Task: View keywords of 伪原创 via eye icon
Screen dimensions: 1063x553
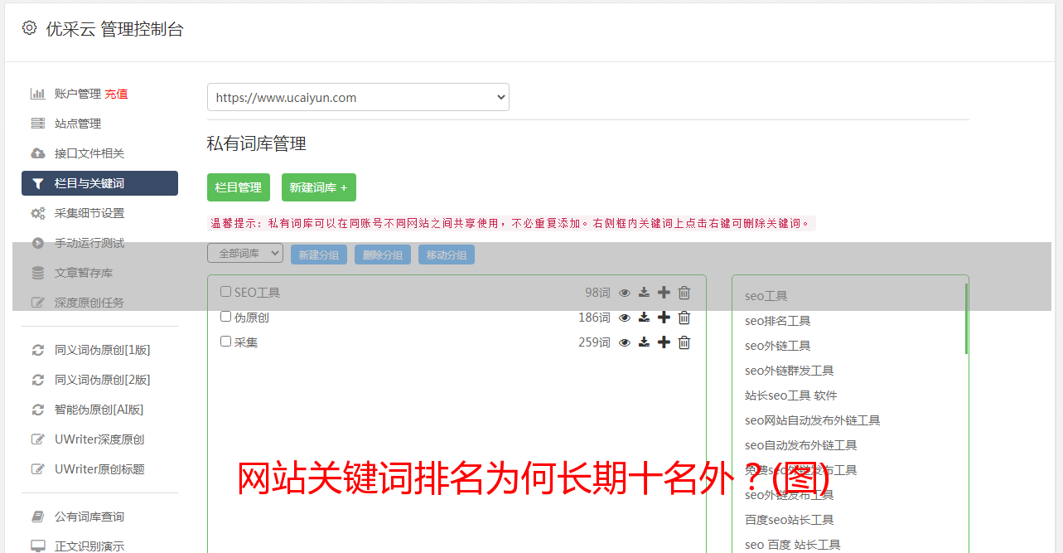Action: coord(625,318)
